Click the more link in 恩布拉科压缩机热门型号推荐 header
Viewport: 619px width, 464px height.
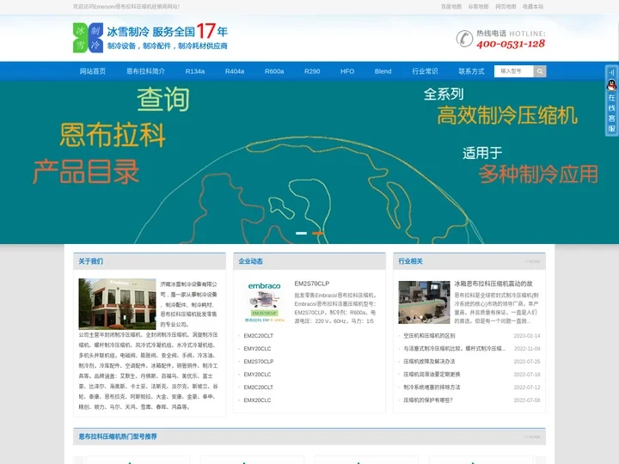click(532, 437)
